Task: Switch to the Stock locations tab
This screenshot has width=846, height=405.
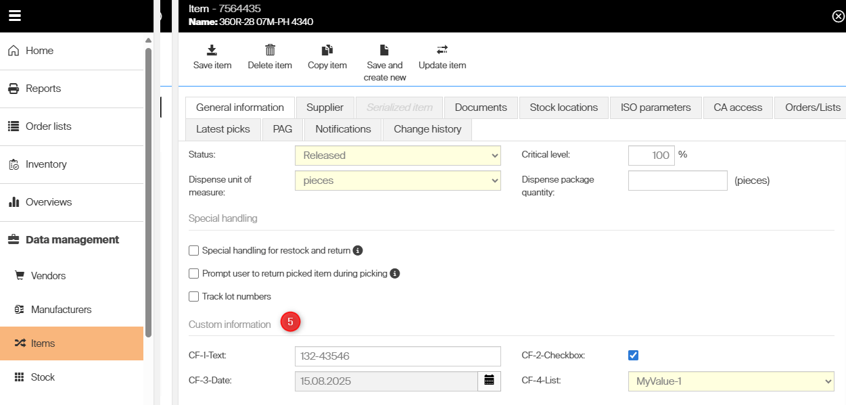Action: [563, 108]
